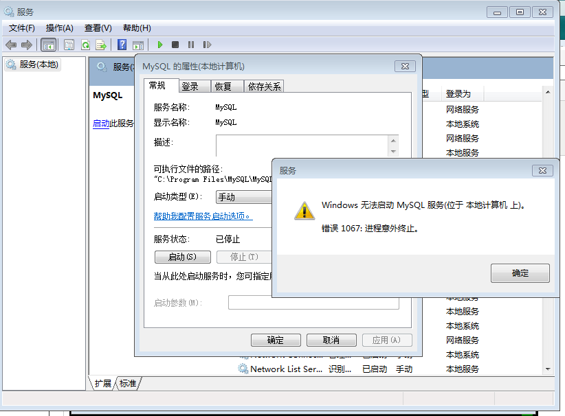The width and height of the screenshot is (565, 416).
Task: Click the Refresh icon
Action: 85,44
